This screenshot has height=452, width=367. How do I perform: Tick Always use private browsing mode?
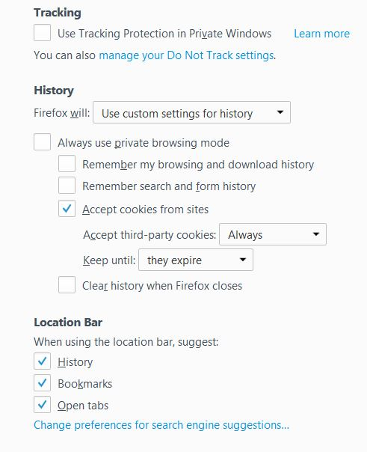click(43, 142)
